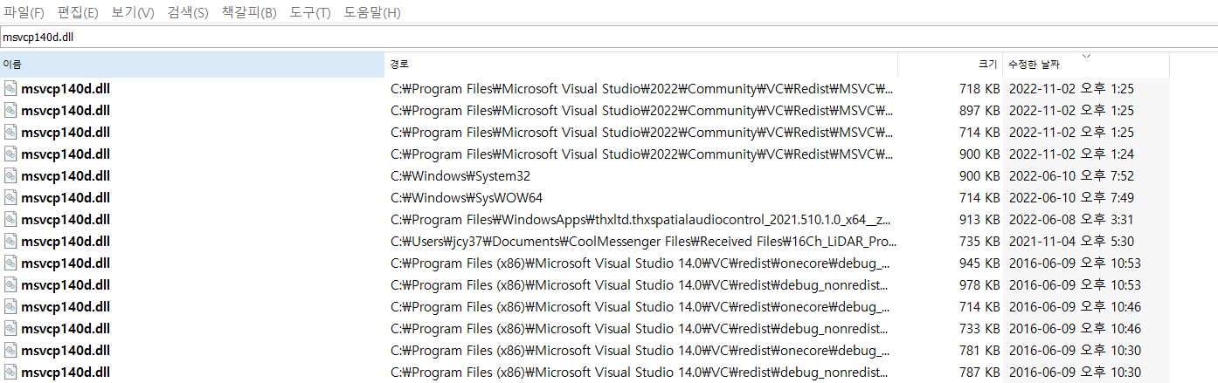Select msvcp140d.dll name in the 735 KB row

[x=66, y=241]
